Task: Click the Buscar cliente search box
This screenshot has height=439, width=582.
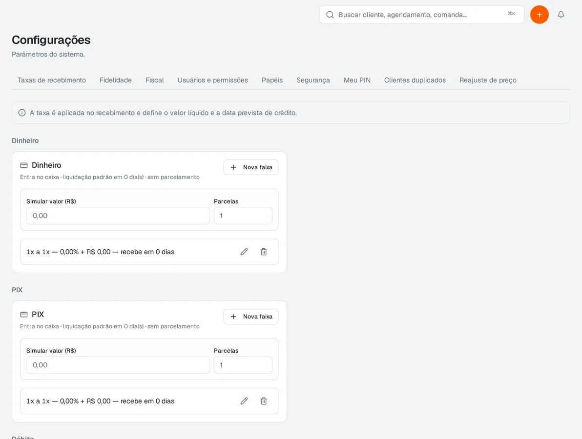Action: [x=422, y=15]
